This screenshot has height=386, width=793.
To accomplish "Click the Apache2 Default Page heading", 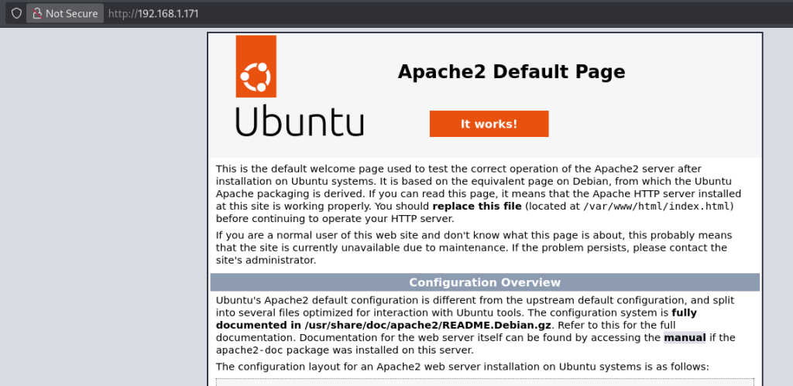I will (x=511, y=72).
